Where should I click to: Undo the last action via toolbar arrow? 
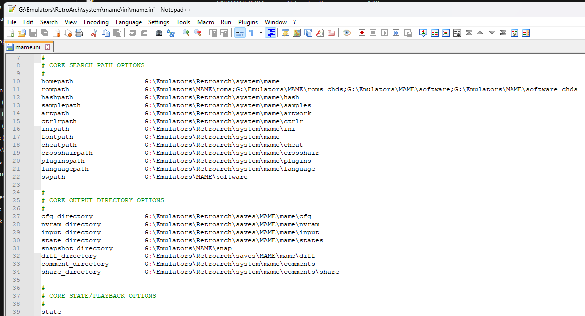click(133, 33)
